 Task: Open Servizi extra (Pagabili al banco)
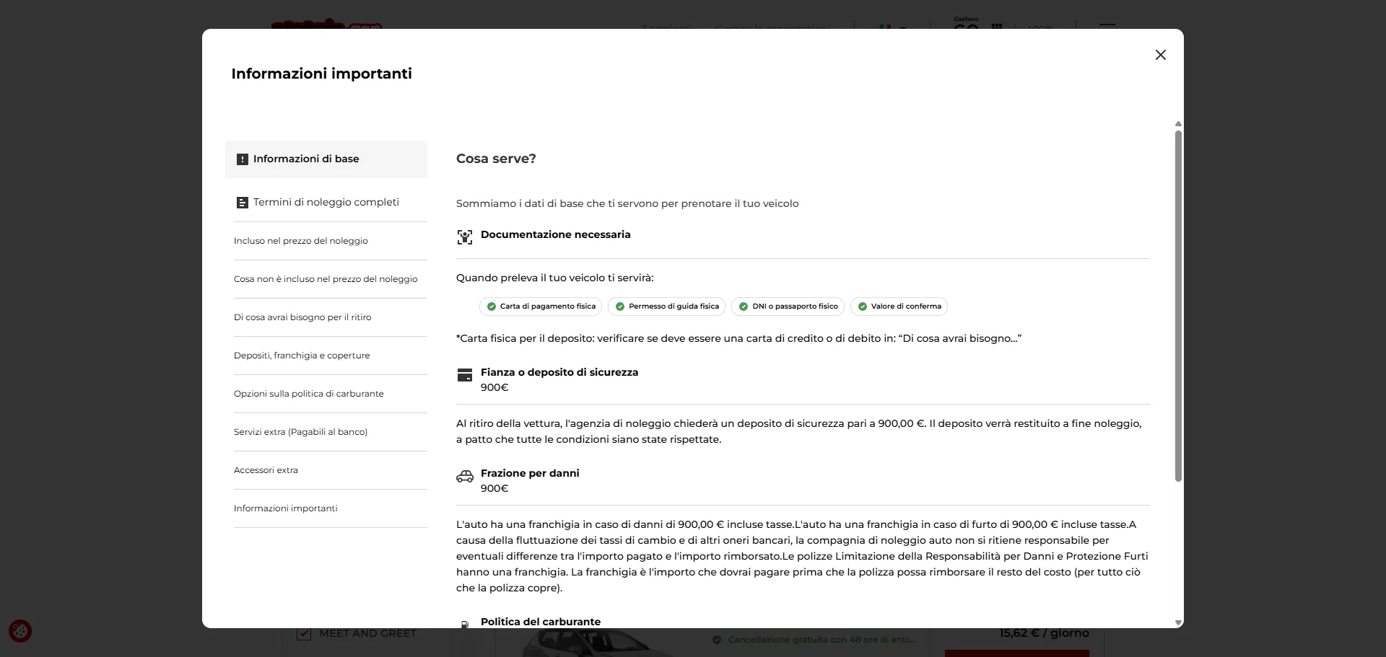tap(300, 432)
